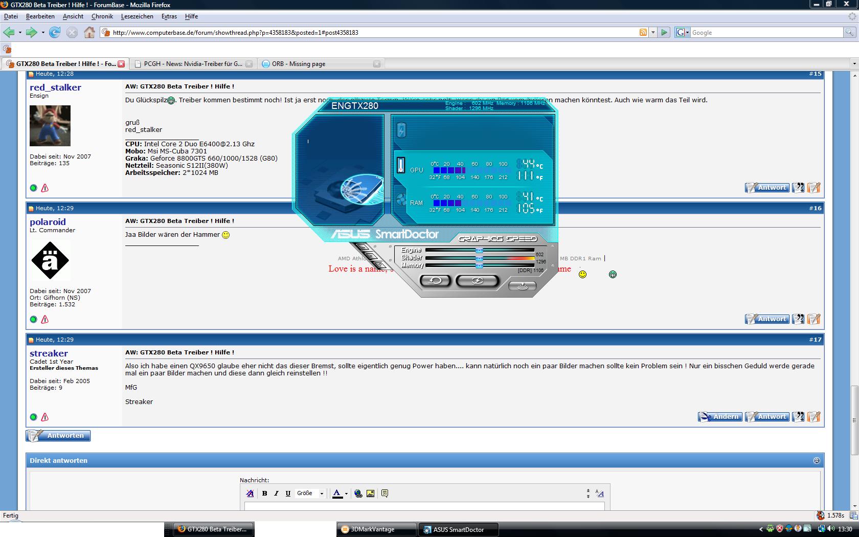Click the reset clocks button in SmartDoctor
This screenshot has width=859, height=537.
tap(435, 280)
